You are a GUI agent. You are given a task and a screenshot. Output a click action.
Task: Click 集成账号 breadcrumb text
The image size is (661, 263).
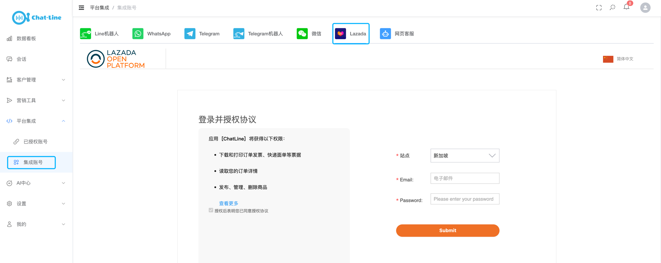[127, 8]
